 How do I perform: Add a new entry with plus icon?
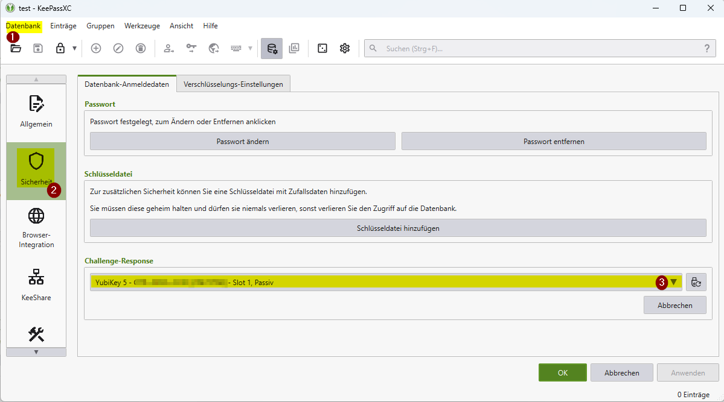click(96, 48)
